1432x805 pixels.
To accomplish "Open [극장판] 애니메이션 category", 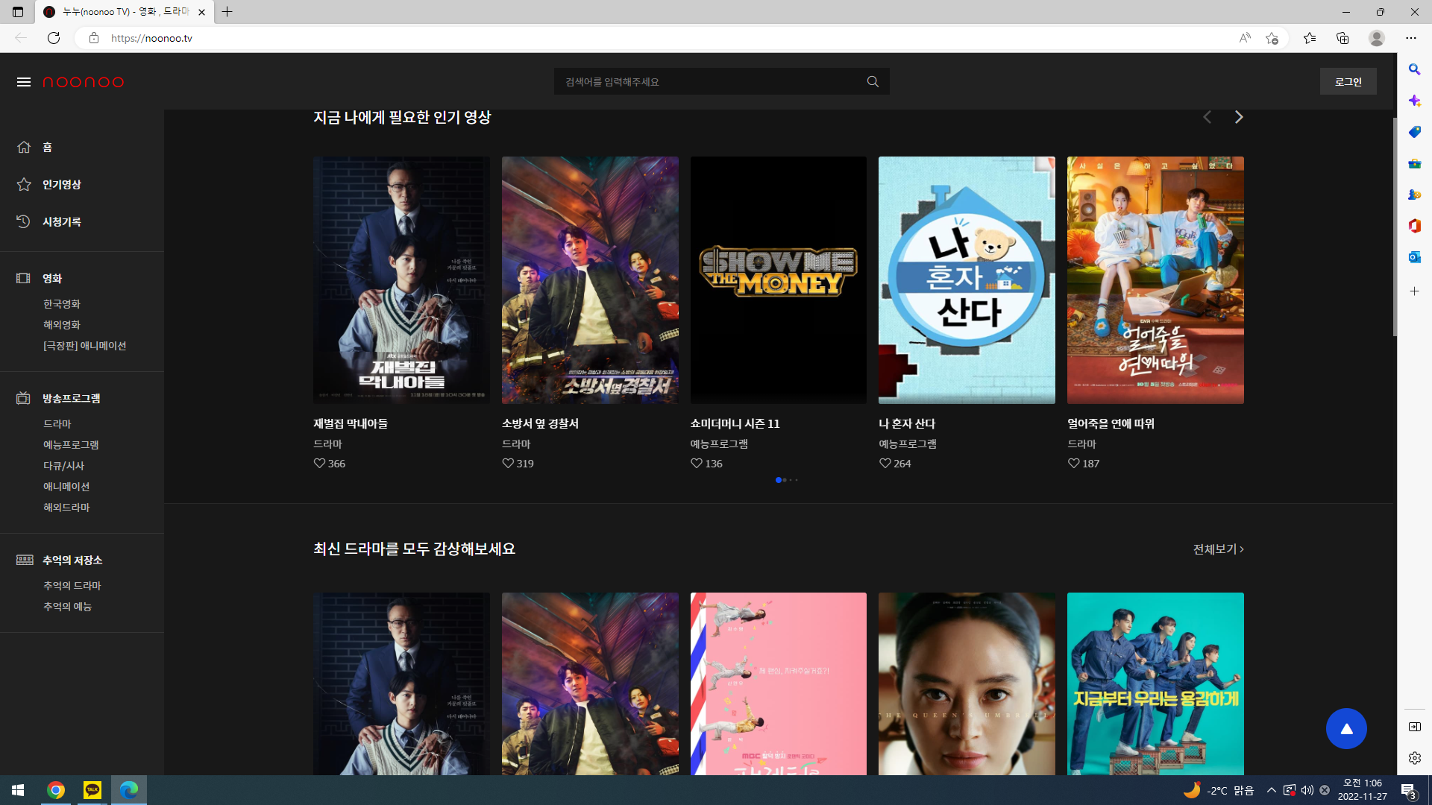I will click(x=85, y=346).
